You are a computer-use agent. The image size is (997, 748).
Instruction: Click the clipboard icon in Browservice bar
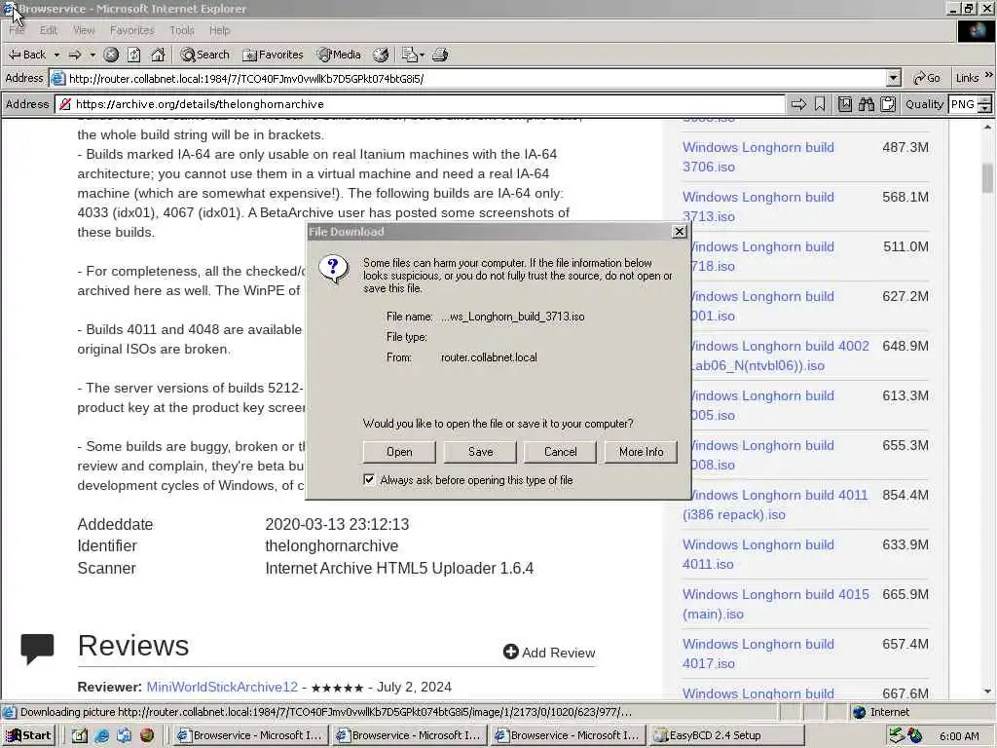pos(888,104)
